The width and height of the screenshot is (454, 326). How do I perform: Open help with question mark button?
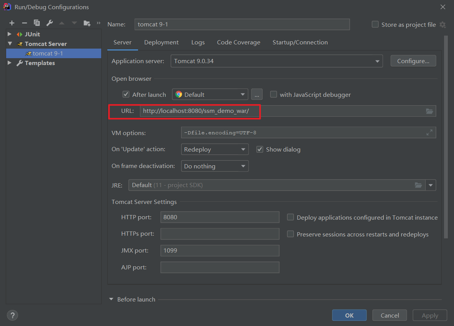[12, 315]
